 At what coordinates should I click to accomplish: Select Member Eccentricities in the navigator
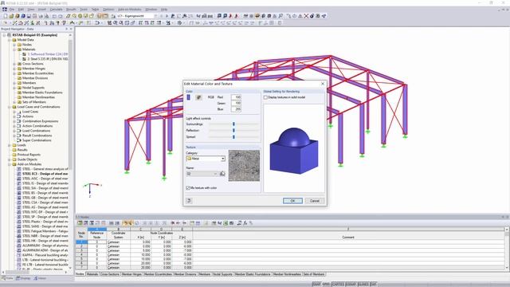click(x=37, y=73)
